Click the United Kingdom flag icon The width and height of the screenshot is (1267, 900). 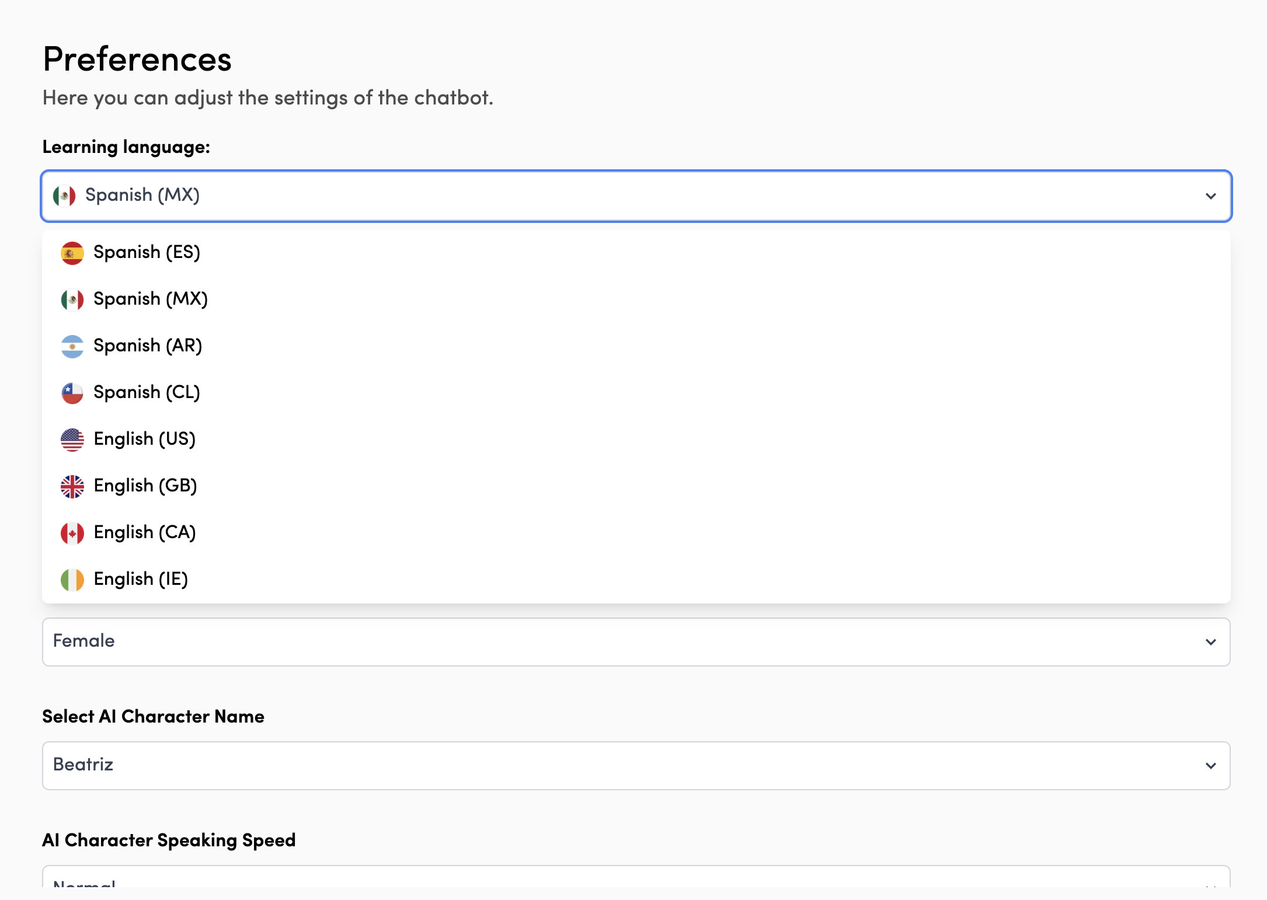(x=72, y=487)
